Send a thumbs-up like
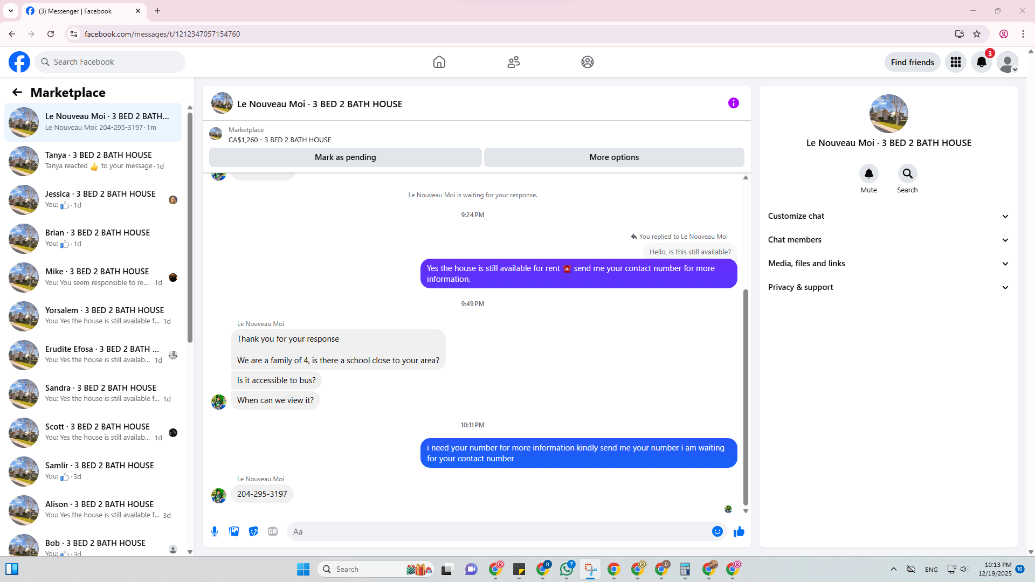Image resolution: width=1035 pixels, height=582 pixels. [739, 531]
